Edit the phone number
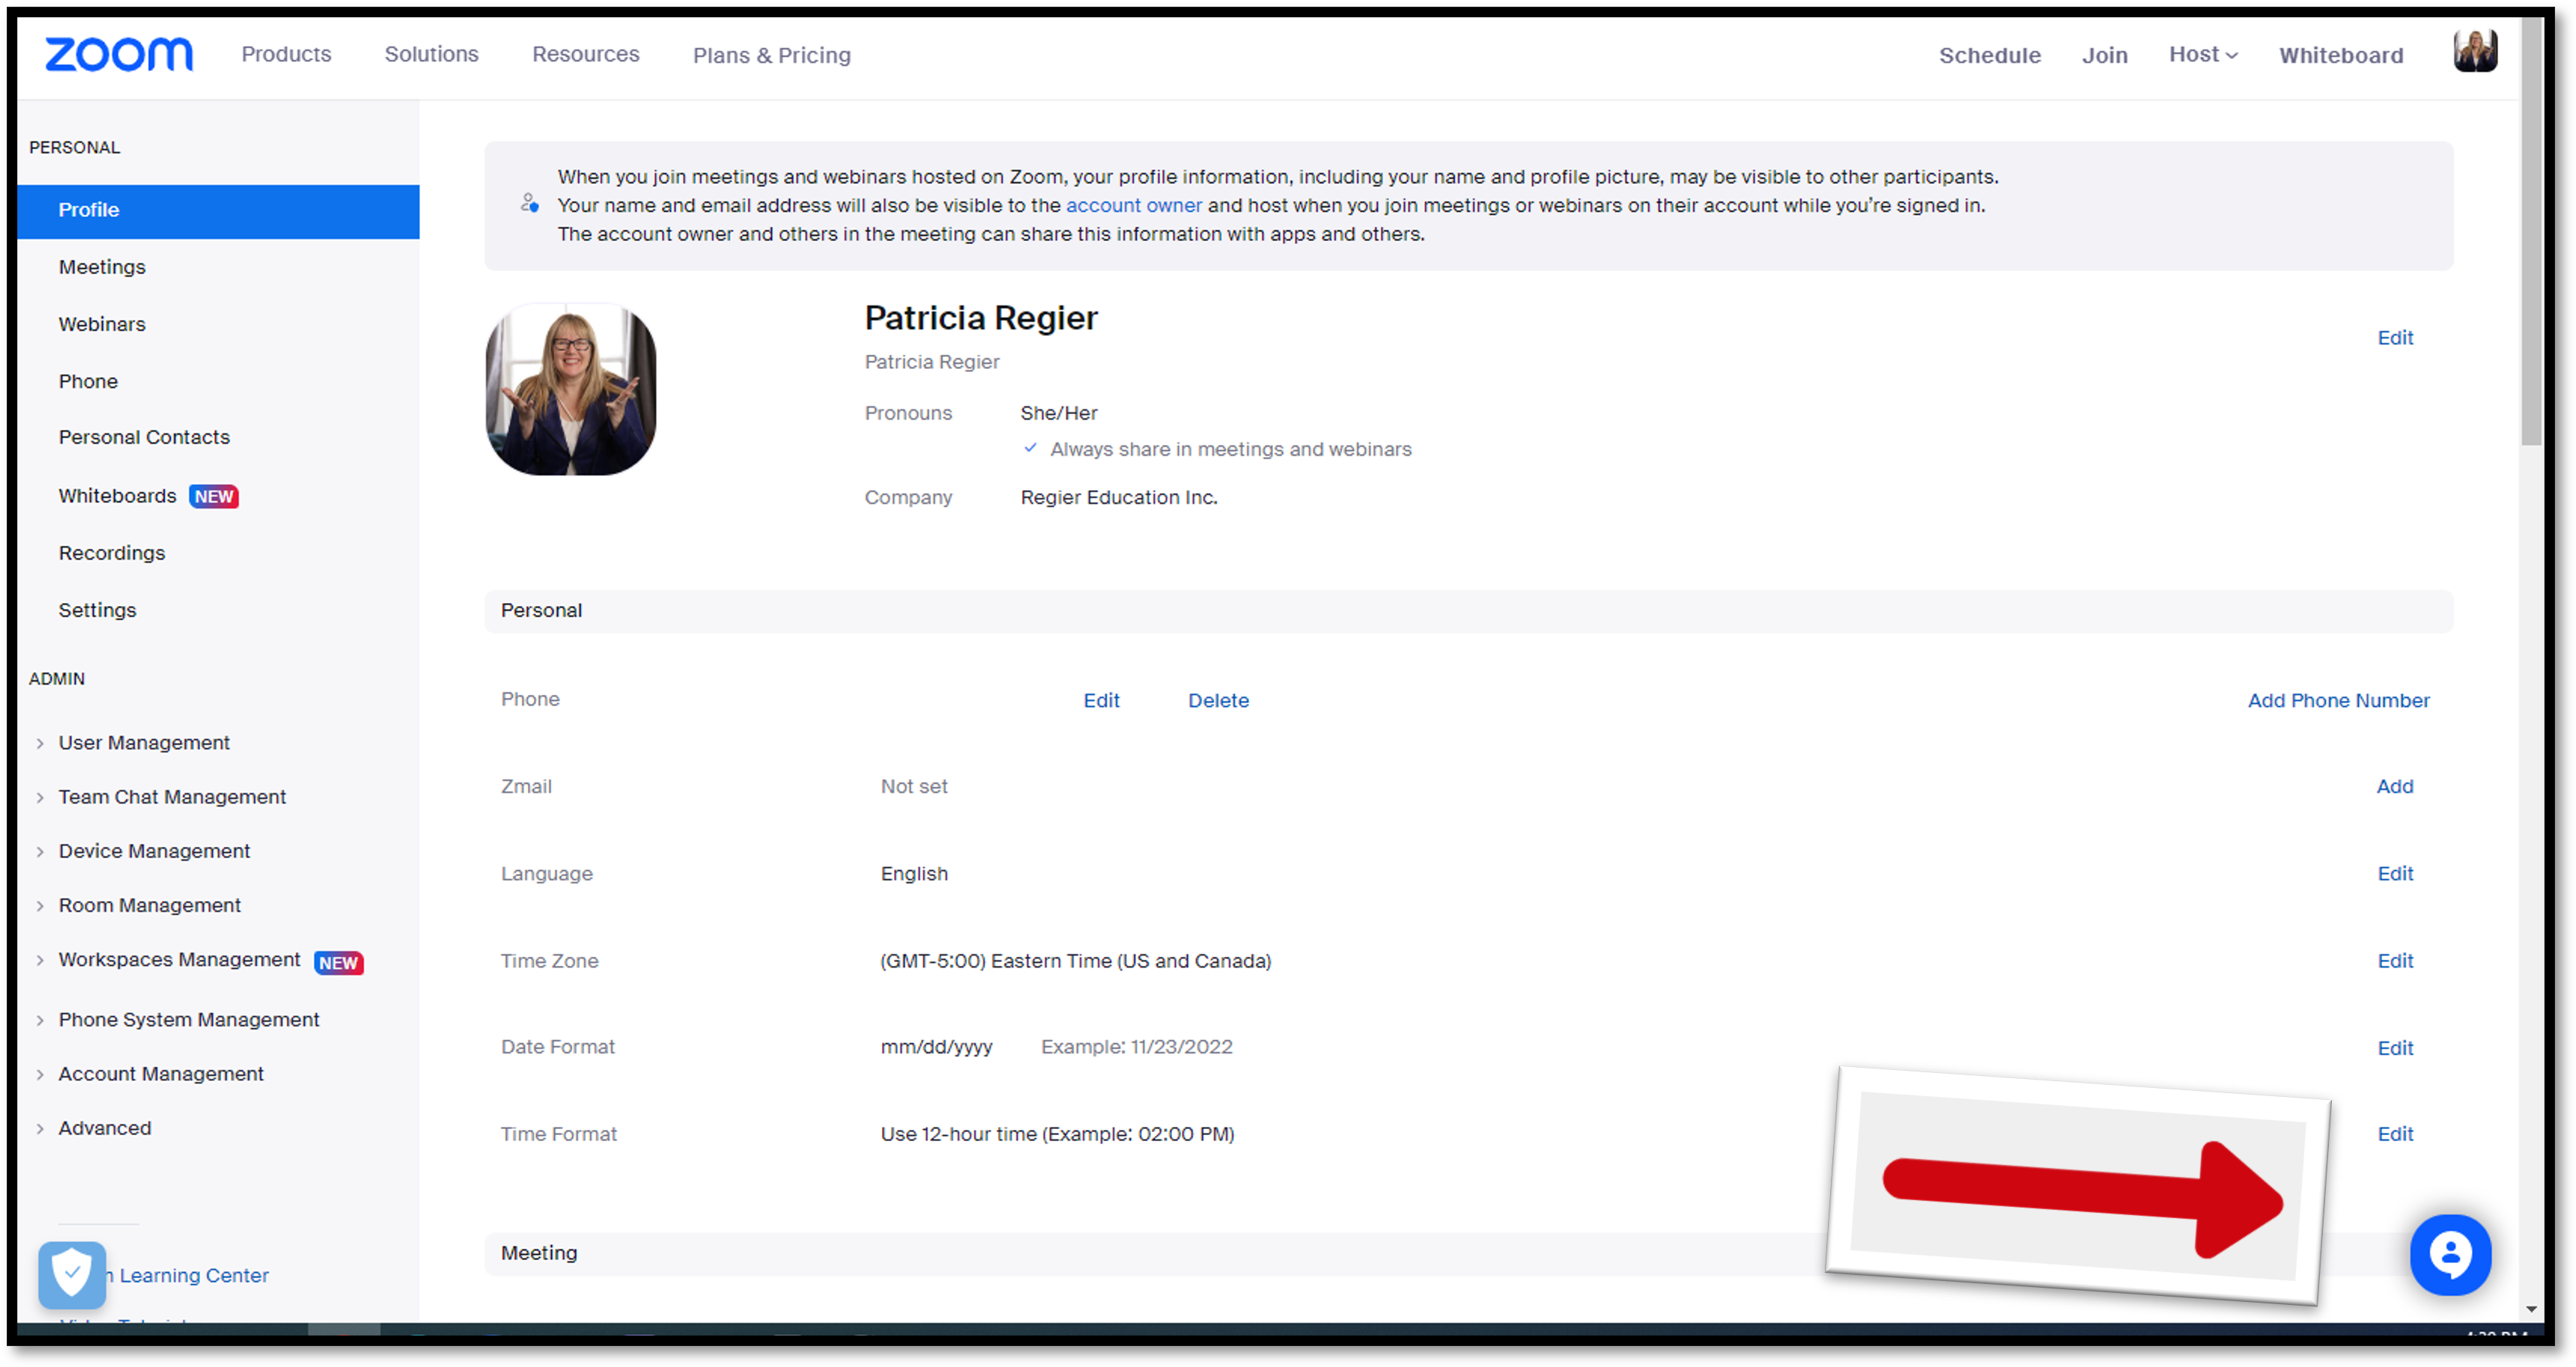This screenshot has height=1367, width=2576. [1101, 700]
